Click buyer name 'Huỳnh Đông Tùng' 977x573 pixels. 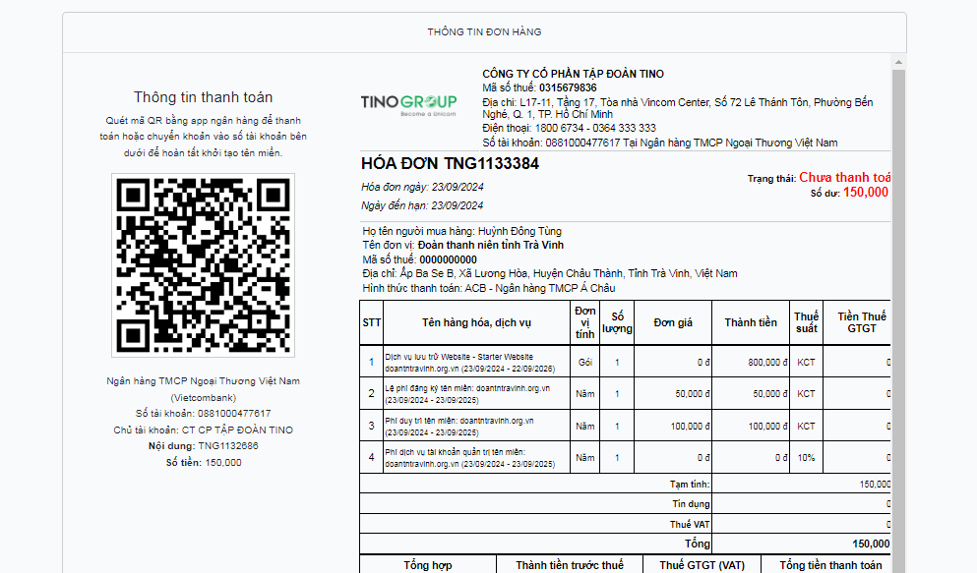tap(519, 231)
